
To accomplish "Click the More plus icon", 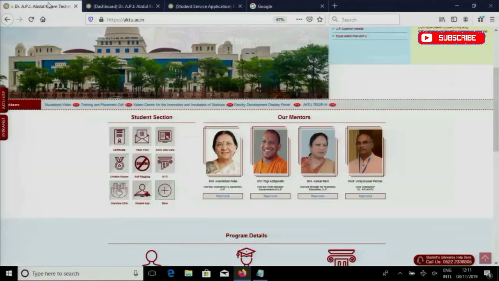I will click(x=165, y=190).
